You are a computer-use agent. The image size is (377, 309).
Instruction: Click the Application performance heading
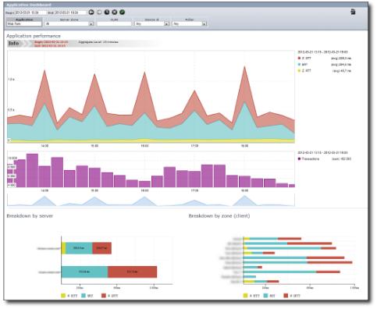(x=34, y=36)
